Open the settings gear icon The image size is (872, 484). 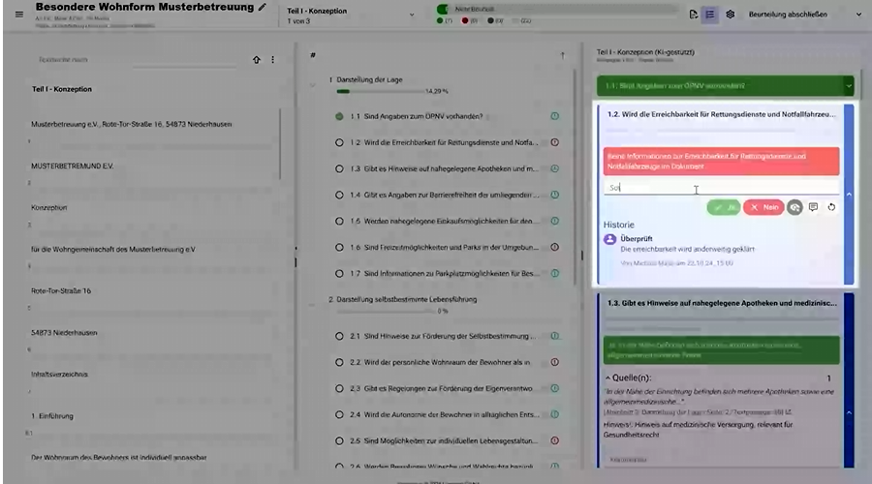click(731, 15)
